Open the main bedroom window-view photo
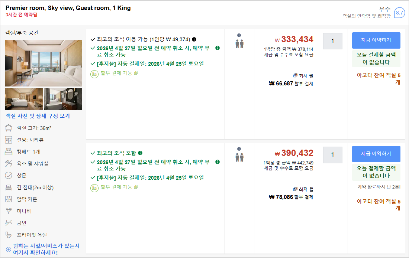The image size is (409, 258). (x=44, y=63)
